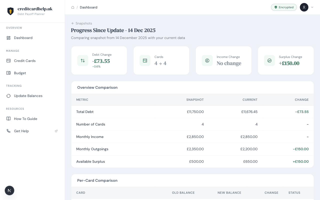Viewport: 320px width, 200px height.
Task: Click the Surplus Change trend icon
Action: coord(269,60)
